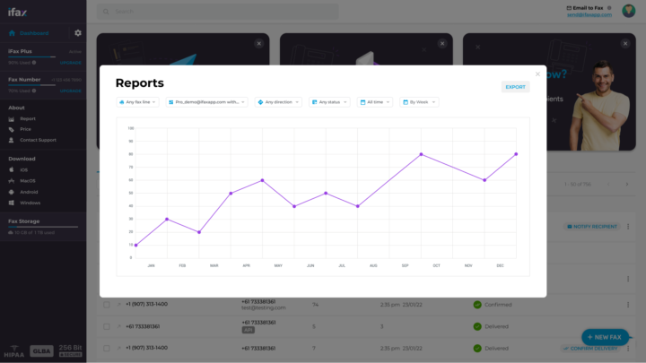Go to Dashboard home
Screen dimensions: 646x363
(29, 33)
